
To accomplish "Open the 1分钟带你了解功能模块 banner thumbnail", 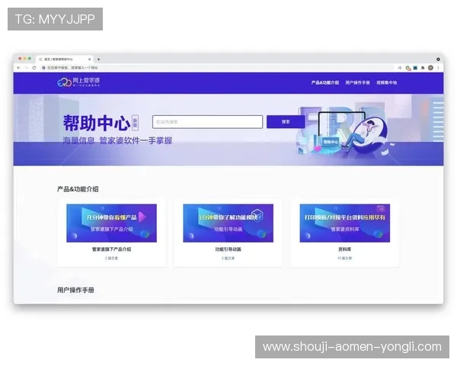I will click(228, 223).
